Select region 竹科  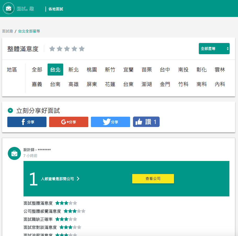tap(183, 84)
